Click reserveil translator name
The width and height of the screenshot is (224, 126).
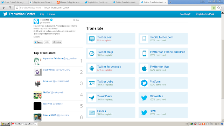click(x=48, y=104)
